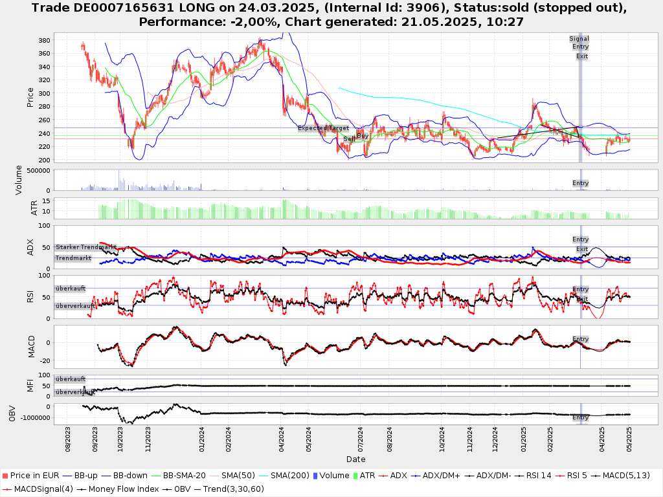Click the green ATR legend swatch
The height and width of the screenshot is (497, 663).
point(363,476)
